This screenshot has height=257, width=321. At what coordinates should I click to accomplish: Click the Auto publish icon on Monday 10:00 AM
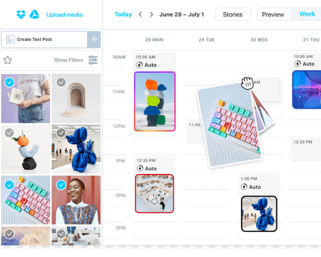pos(139,65)
